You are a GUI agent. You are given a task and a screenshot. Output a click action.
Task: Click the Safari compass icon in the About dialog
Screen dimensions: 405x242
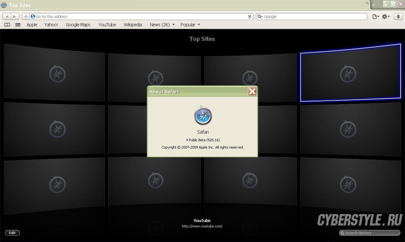click(x=203, y=116)
